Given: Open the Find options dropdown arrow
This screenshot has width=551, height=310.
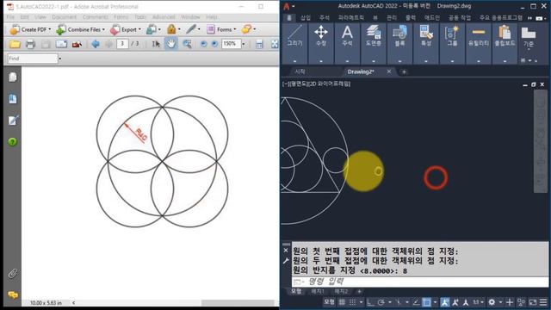Looking at the screenshot, I should point(60,59).
